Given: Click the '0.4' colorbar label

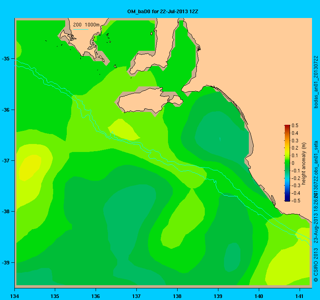Looking at the screenshot, I should (x=295, y=133).
